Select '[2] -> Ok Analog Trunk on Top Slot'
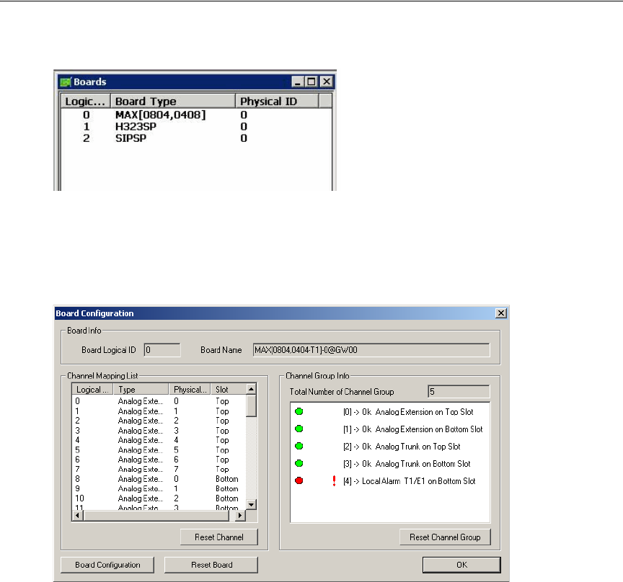623x582 pixels. pos(402,447)
